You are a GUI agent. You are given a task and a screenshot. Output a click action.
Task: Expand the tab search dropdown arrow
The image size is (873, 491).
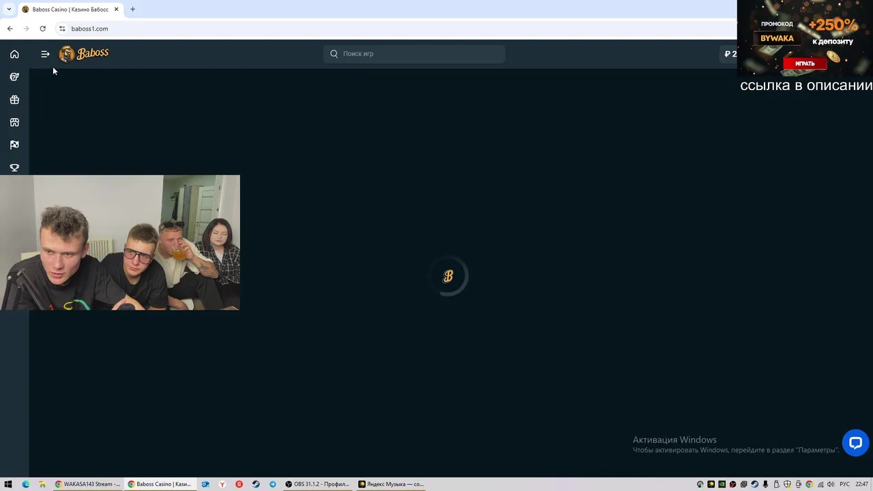[9, 10]
